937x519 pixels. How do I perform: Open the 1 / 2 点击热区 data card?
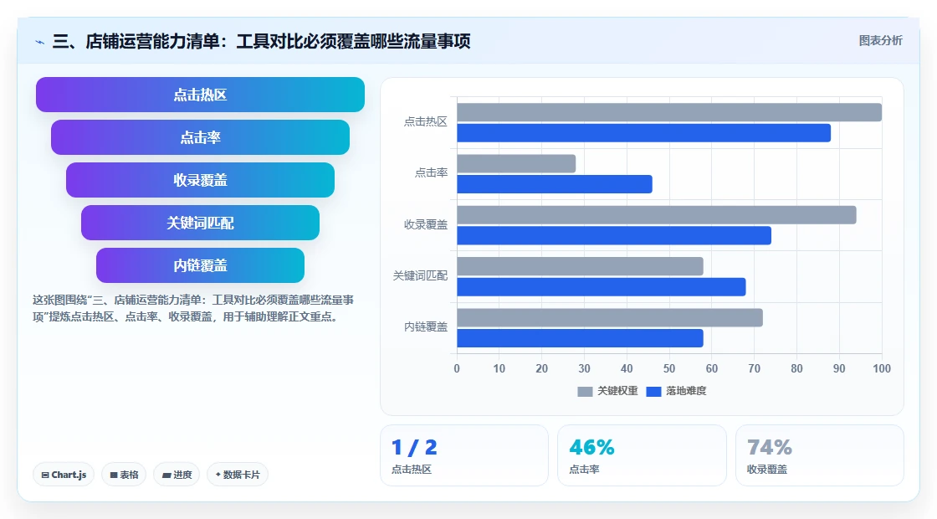coord(464,455)
